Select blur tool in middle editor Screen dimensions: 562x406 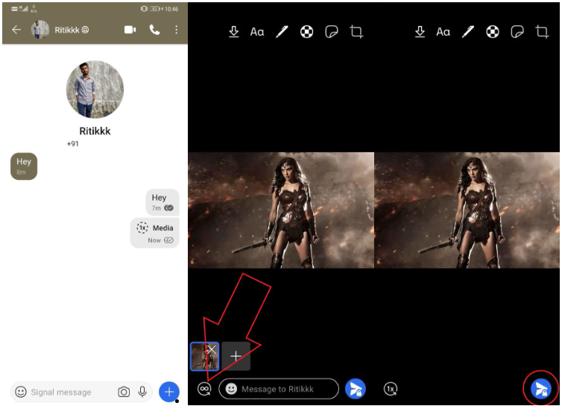[306, 32]
